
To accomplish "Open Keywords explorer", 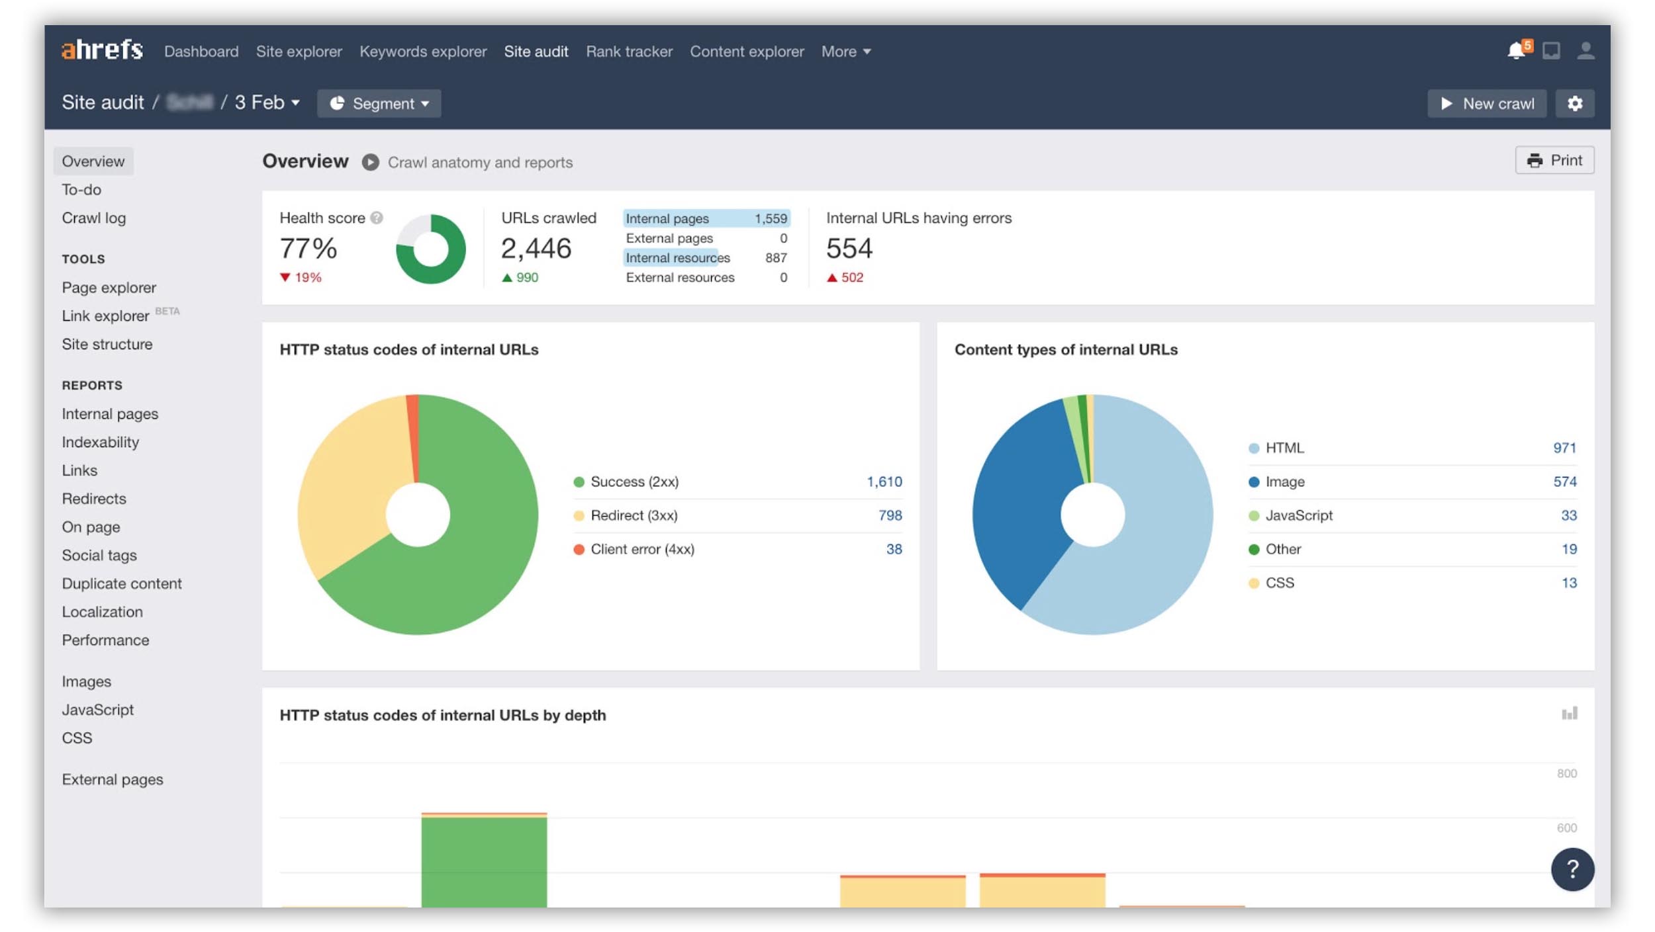I will click(x=423, y=51).
